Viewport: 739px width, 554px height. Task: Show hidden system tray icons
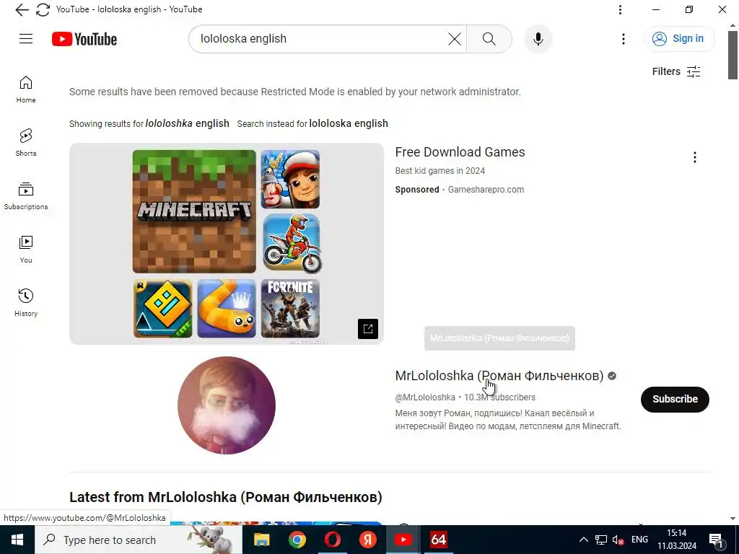click(x=583, y=540)
